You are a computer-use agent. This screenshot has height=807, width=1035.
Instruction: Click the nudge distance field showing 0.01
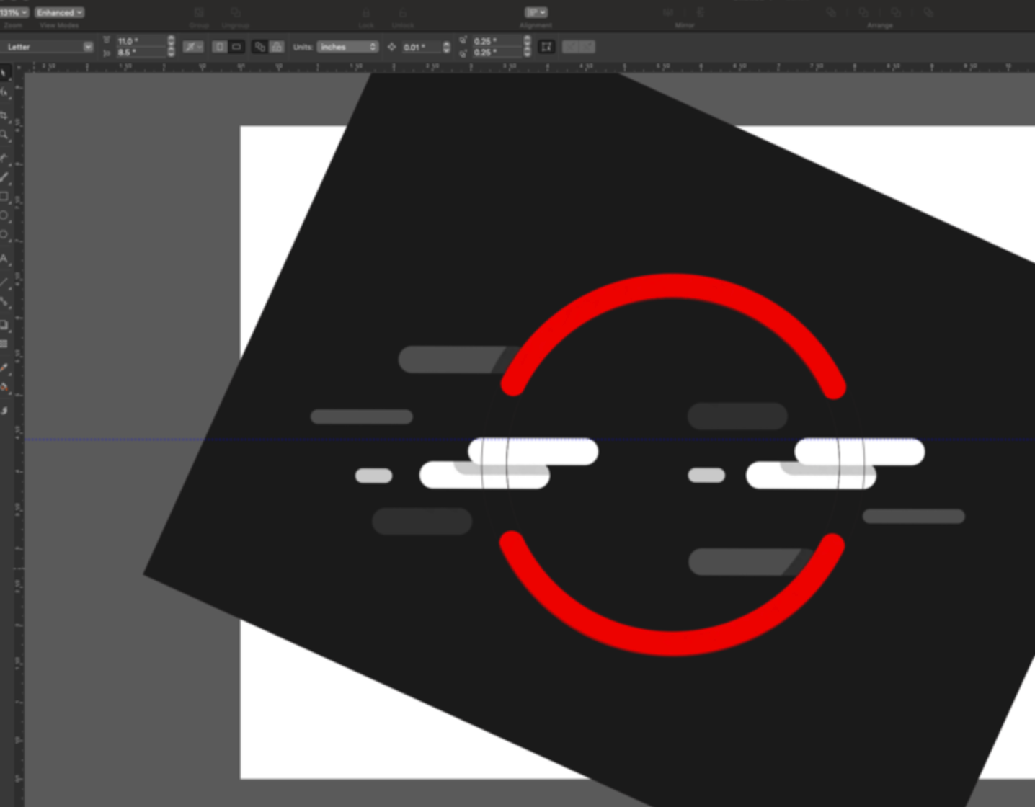[422, 47]
